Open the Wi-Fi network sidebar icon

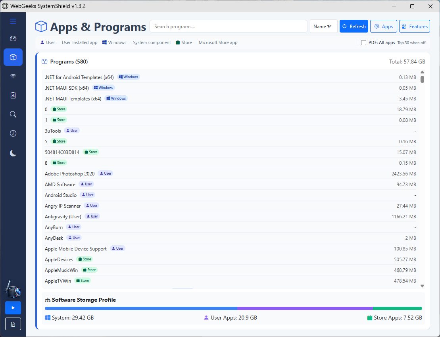[13, 76]
